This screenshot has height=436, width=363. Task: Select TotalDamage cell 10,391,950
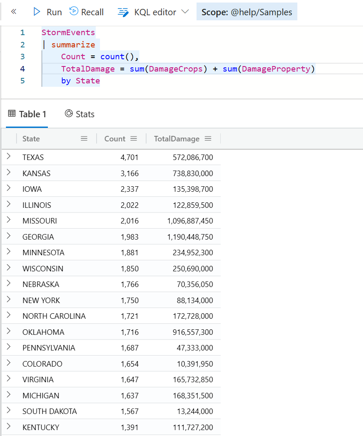(195, 364)
